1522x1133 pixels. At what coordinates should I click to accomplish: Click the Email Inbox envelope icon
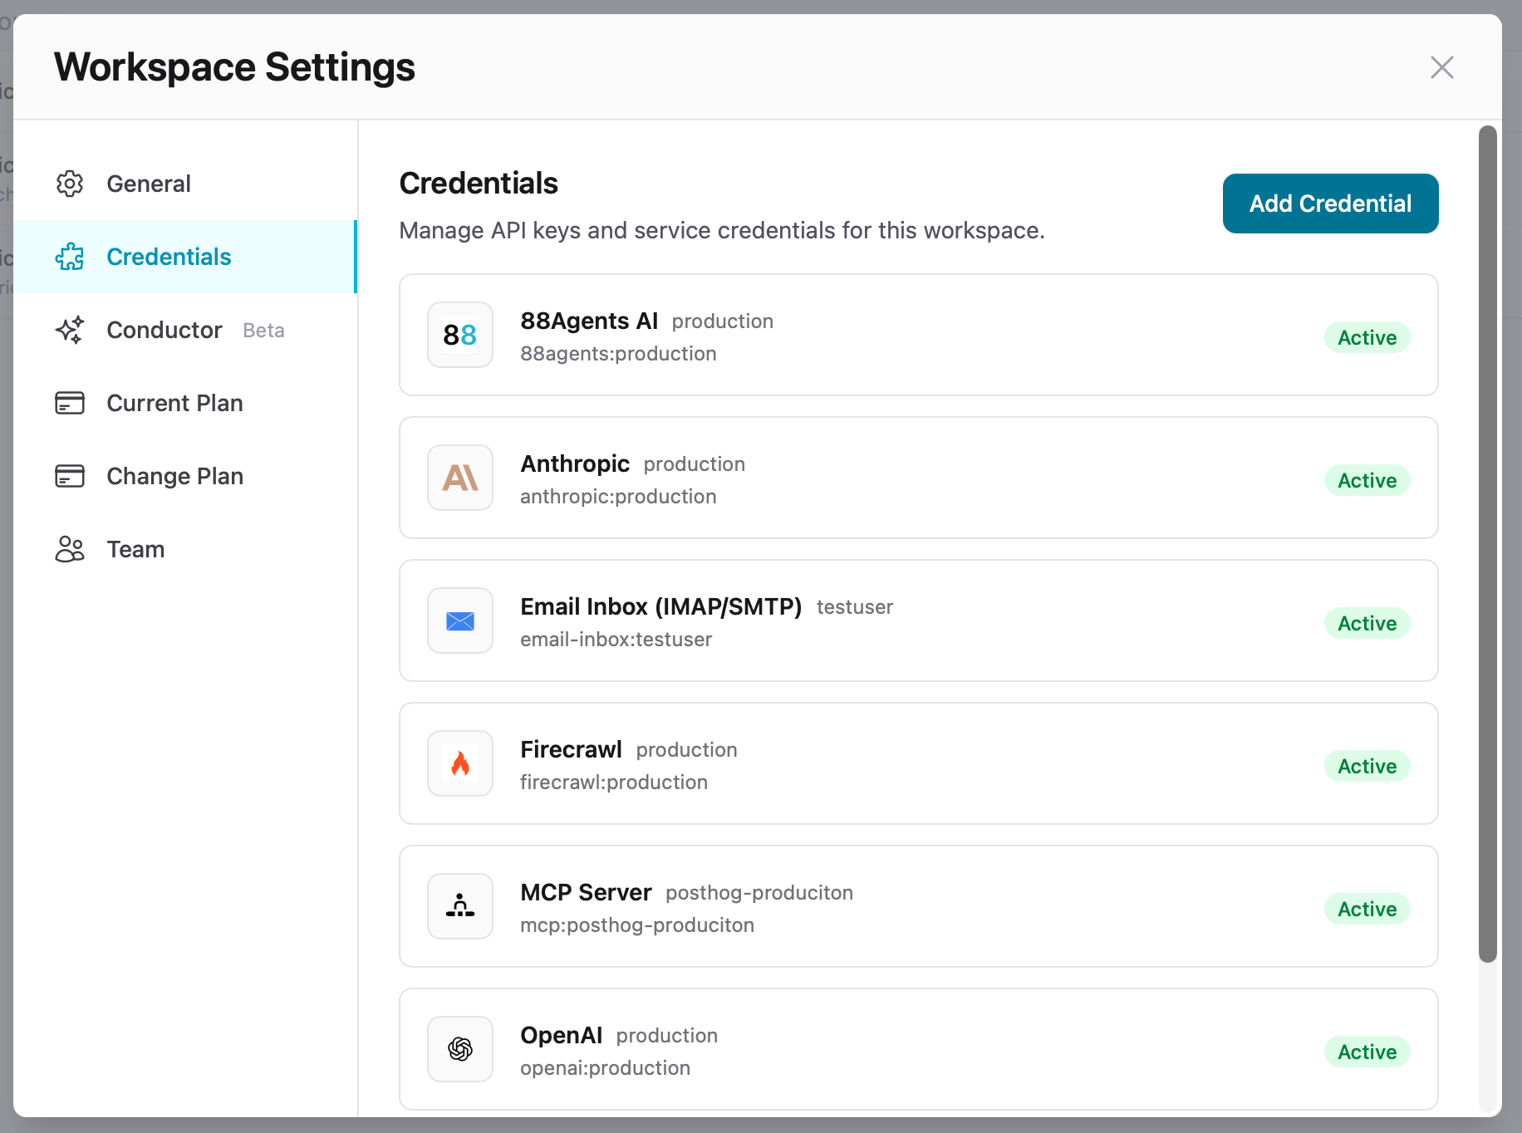click(x=460, y=620)
